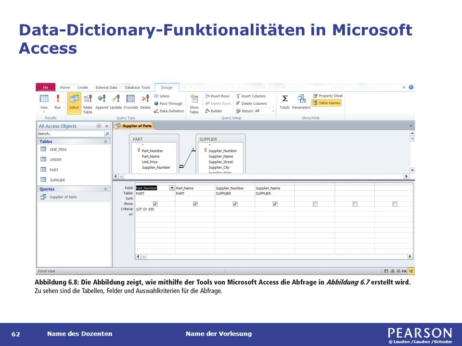Click the Access Help question mark icon
This screenshot has height=346, width=462.
coord(411,87)
